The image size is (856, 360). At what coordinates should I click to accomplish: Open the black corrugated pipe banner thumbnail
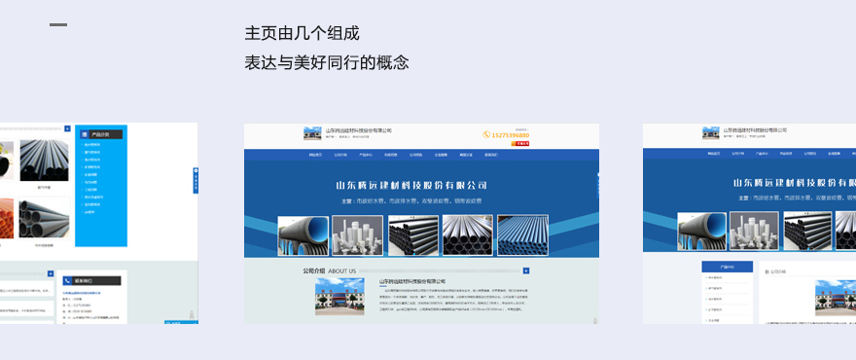[303, 235]
